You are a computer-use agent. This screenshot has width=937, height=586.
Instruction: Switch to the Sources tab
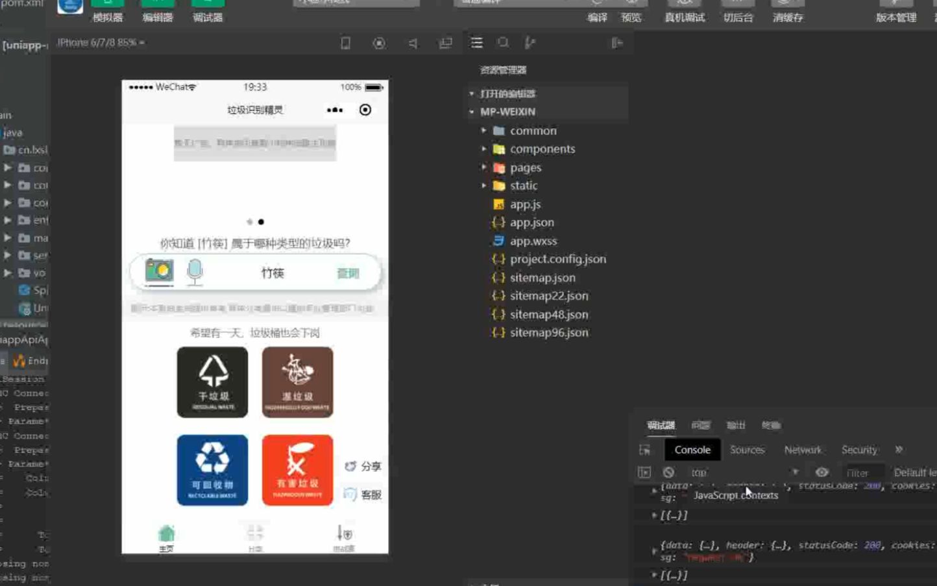(x=746, y=449)
